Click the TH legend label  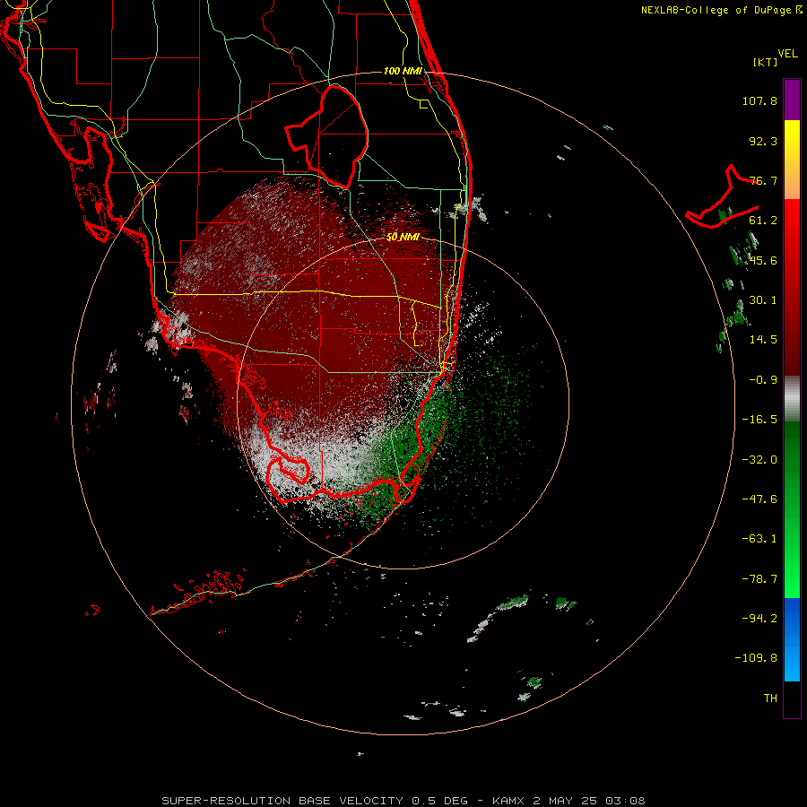[x=770, y=699]
